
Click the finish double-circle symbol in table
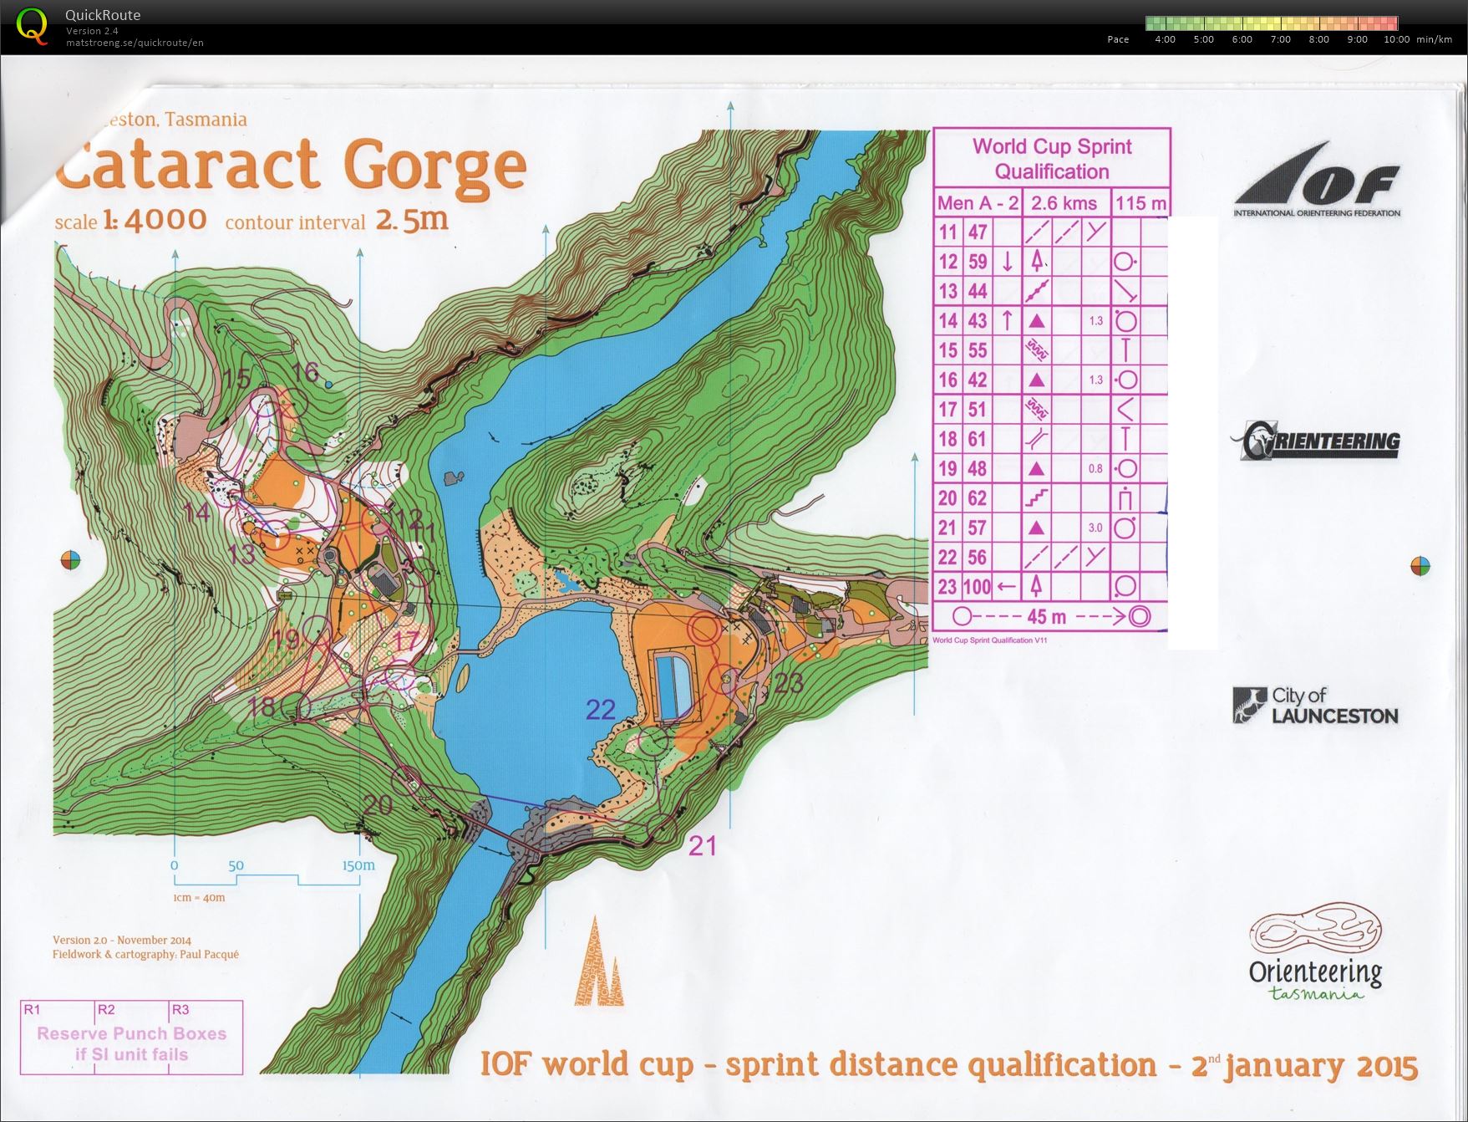pos(1139,617)
